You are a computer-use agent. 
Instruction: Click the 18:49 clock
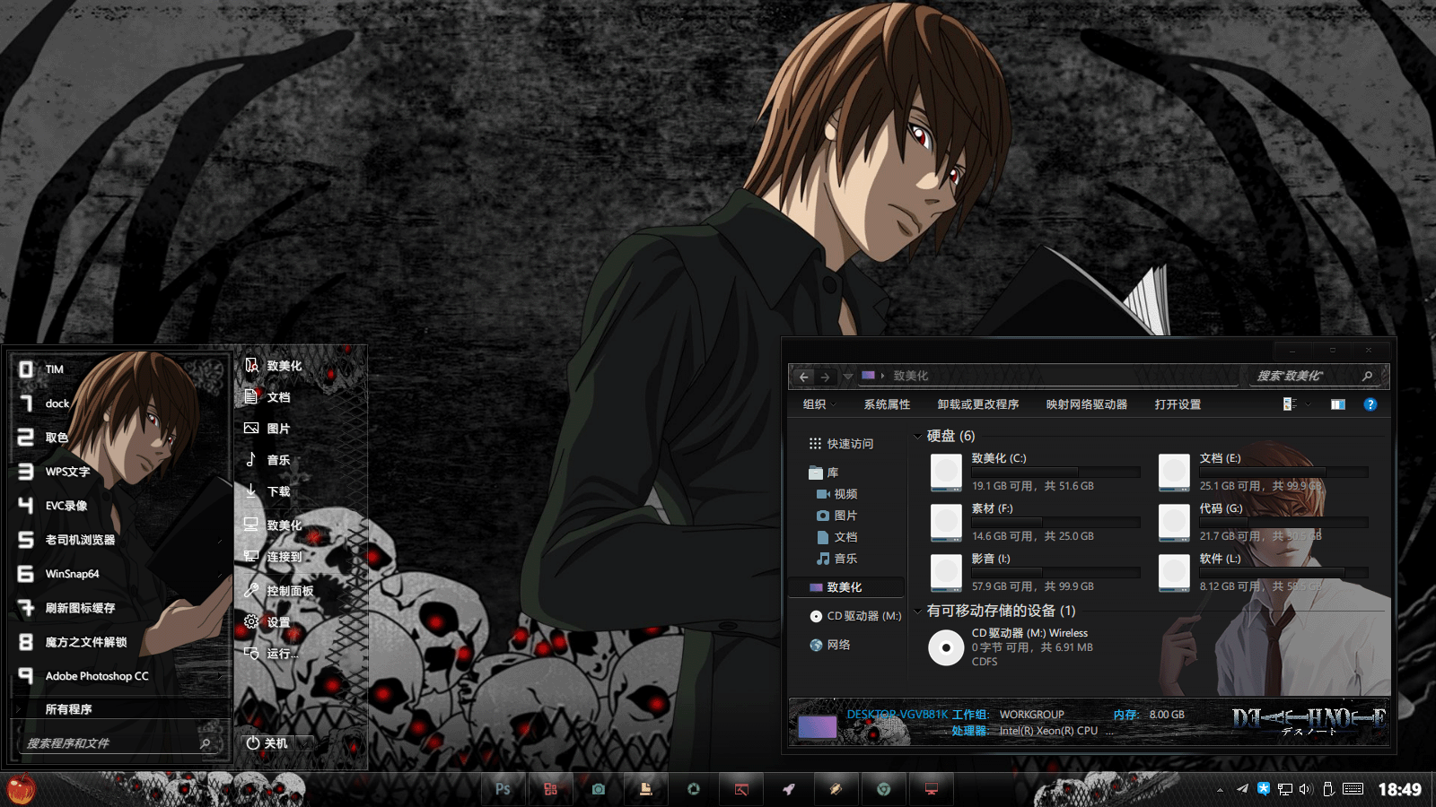coord(1399,789)
